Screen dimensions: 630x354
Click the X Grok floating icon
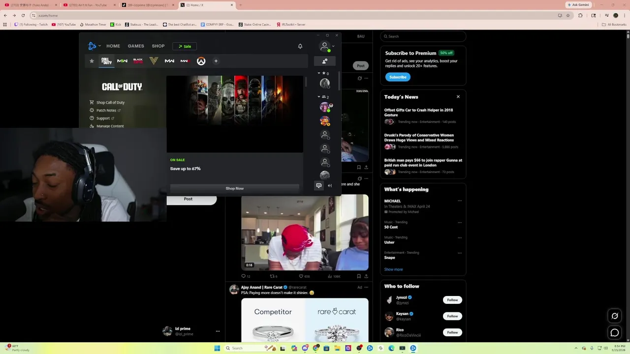pyautogui.click(x=615, y=316)
